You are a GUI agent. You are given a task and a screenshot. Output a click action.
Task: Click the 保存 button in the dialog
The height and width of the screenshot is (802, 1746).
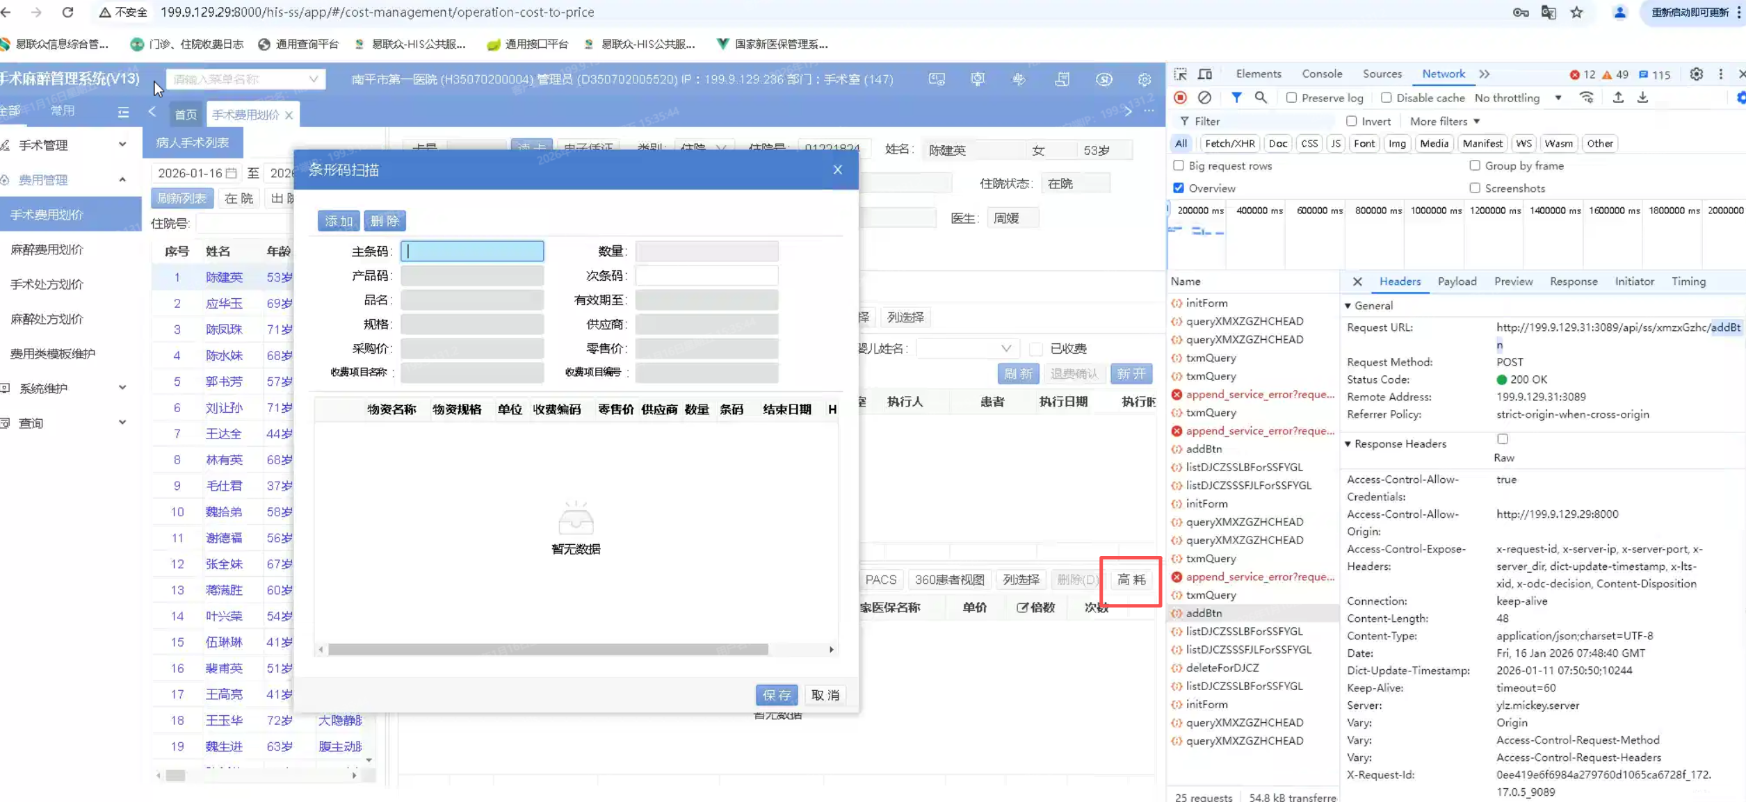click(x=776, y=694)
